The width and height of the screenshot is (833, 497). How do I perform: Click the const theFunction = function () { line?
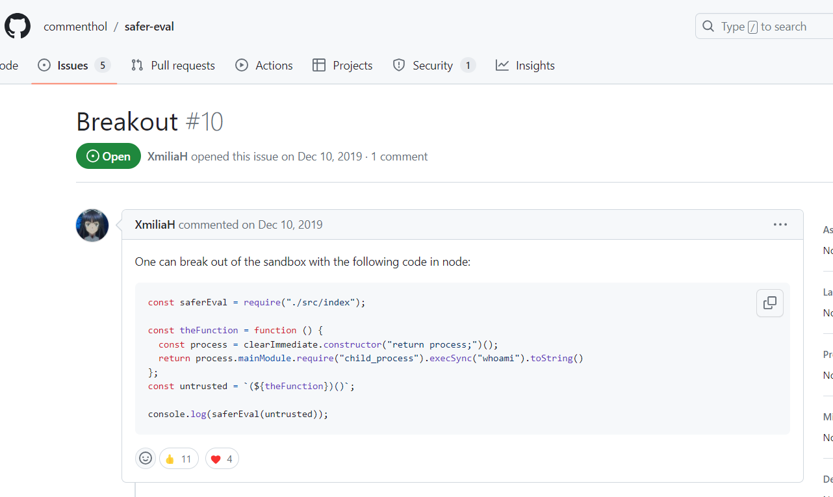(235, 330)
